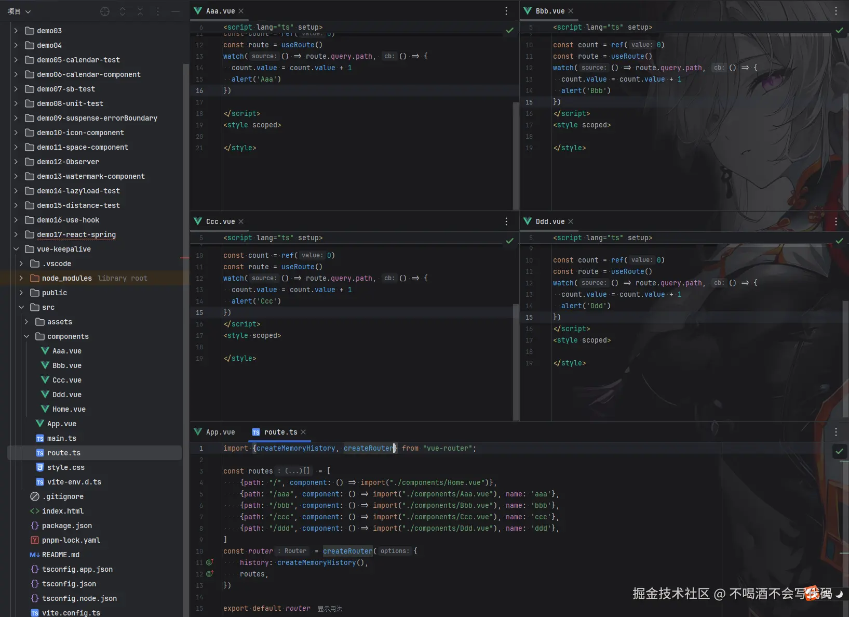Click the Aaa.vue script tag breadcrumb header
Viewport: 849px width, 617px height.
[x=273, y=27]
